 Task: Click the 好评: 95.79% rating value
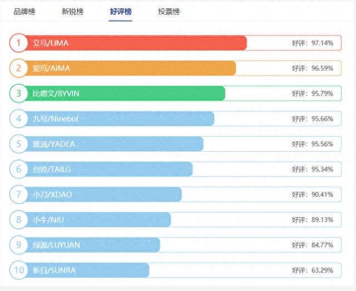pos(313,93)
